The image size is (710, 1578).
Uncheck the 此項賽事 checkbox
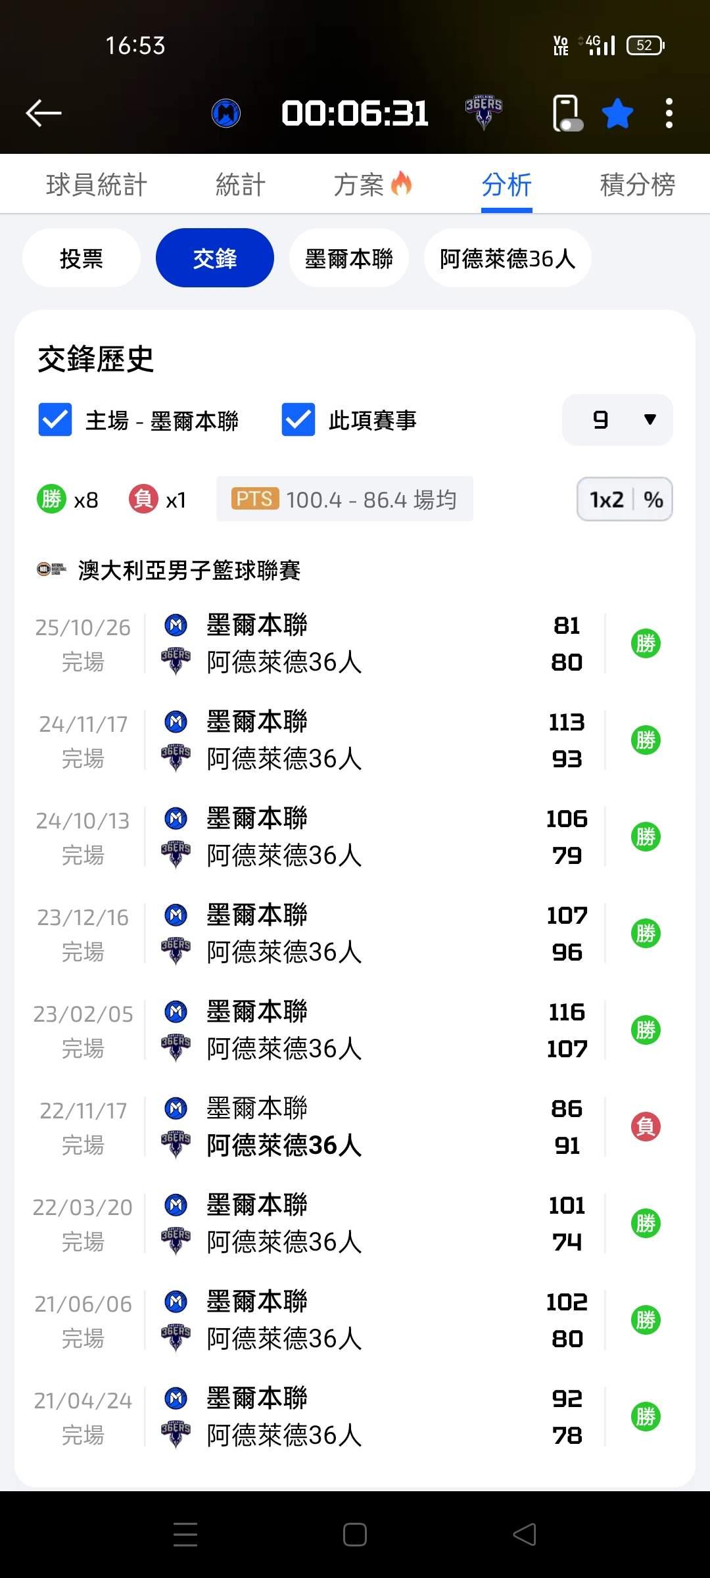coord(298,419)
